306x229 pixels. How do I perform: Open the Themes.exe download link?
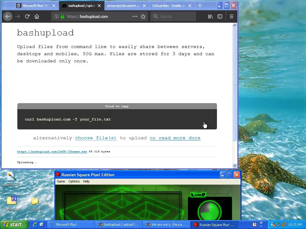(x=52, y=151)
